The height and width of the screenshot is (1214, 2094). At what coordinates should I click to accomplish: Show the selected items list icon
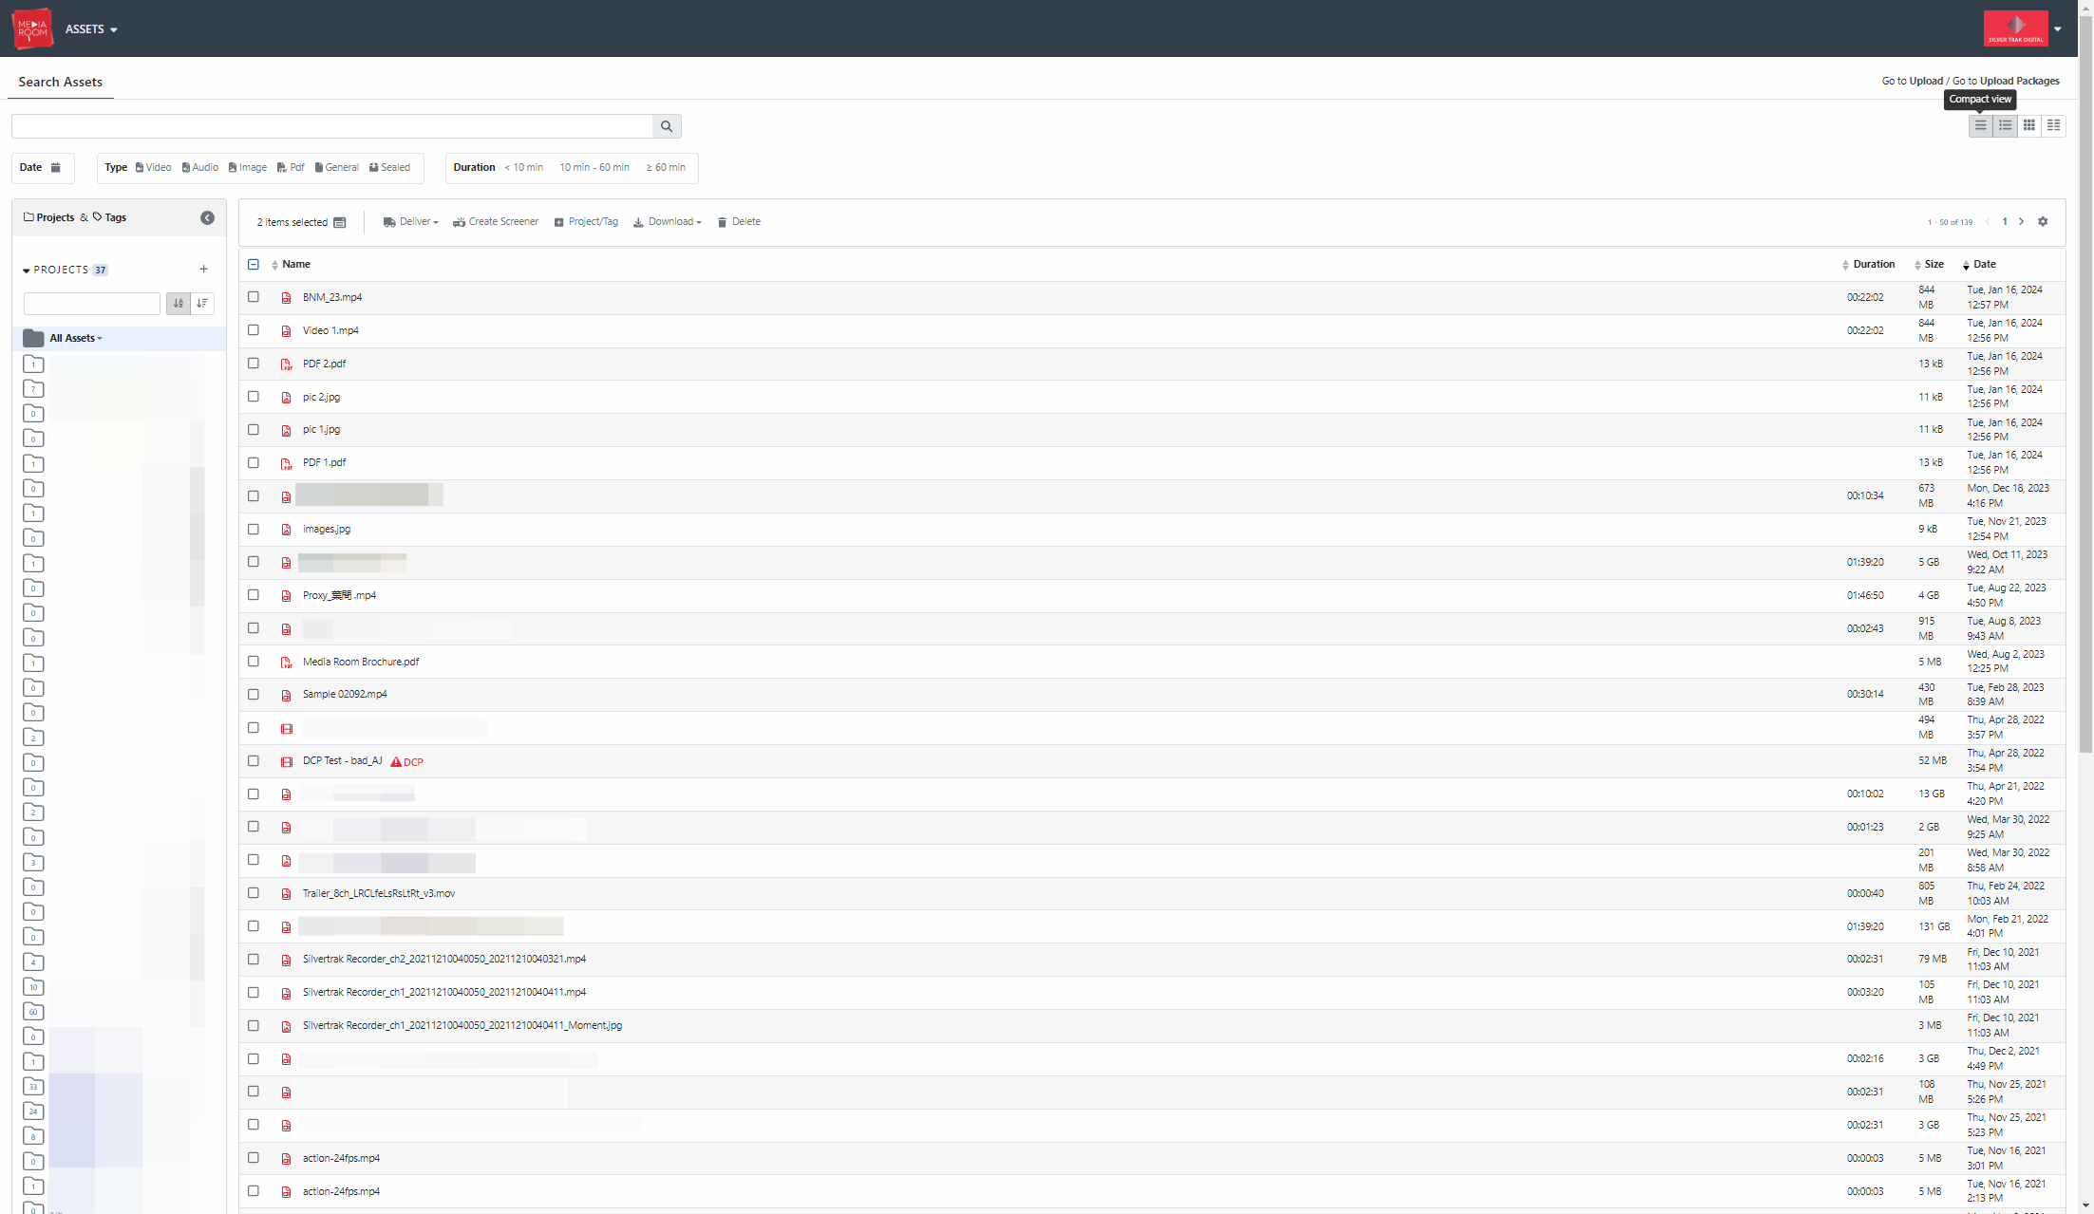(x=340, y=223)
